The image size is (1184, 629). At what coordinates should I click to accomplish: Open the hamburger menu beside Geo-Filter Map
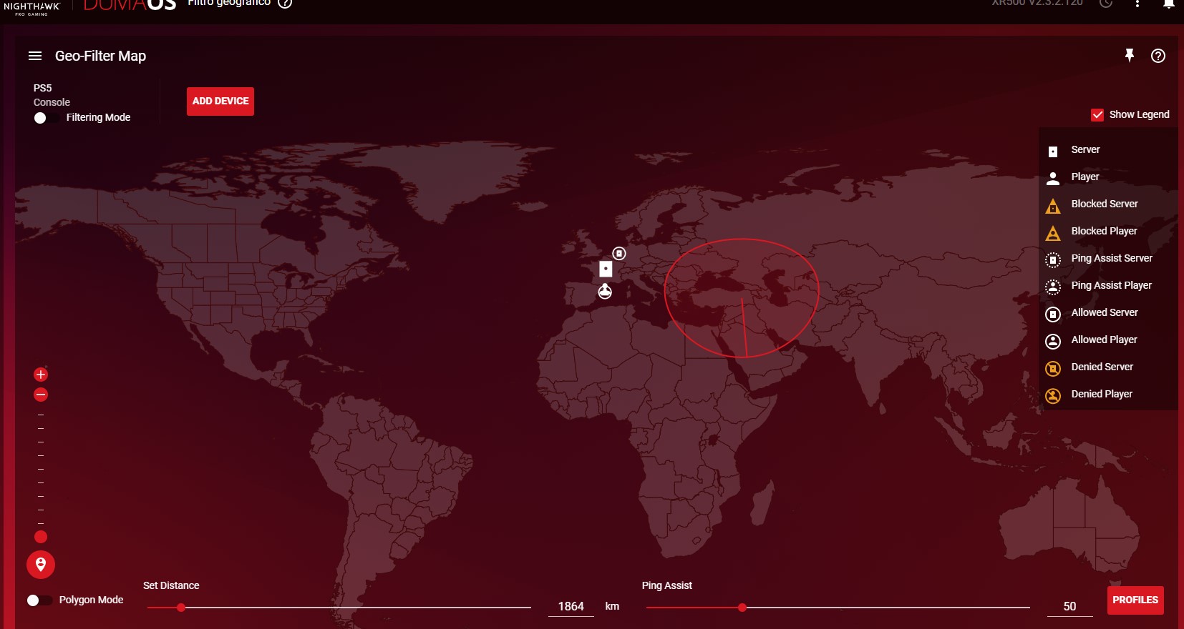(x=35, y=56)
